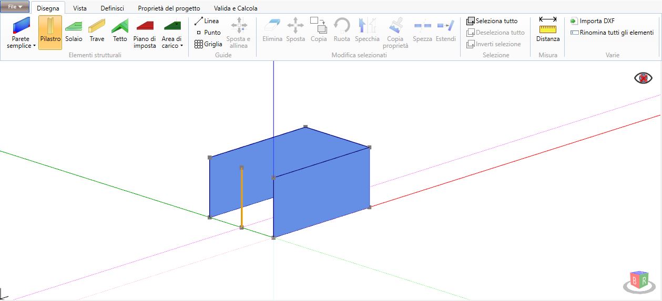Expand the Area di carico dropdown arrow
The image size is (662, 301).
coord(182,46)
